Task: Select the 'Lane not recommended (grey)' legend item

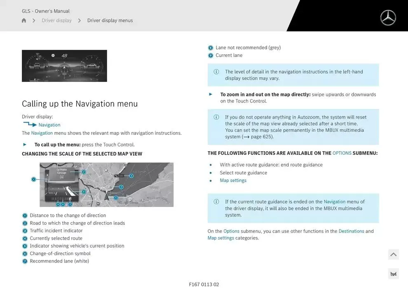Action: tap(248, 48)
